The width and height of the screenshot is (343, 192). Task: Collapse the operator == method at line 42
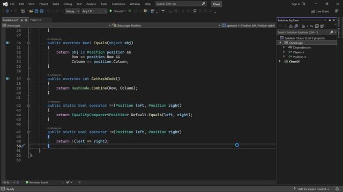tap(28, 106)
